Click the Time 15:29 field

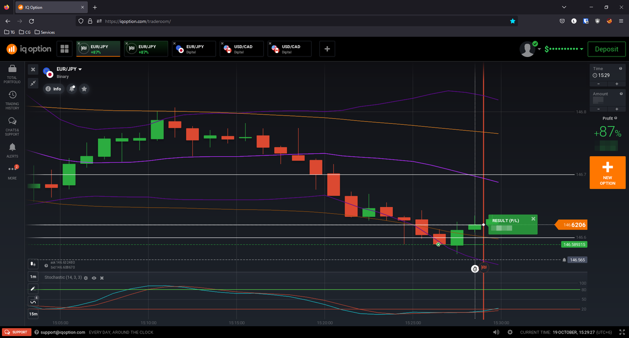[x=607, y=72]
